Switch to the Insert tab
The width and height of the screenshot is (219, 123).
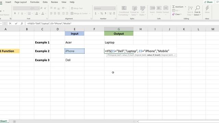8,2
